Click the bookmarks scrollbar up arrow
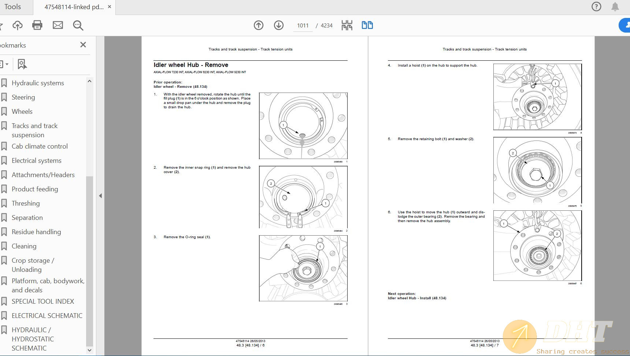Image resolution: width=630 pixels, height=356 pixels. pyautogui.click(x=89, y=81)
